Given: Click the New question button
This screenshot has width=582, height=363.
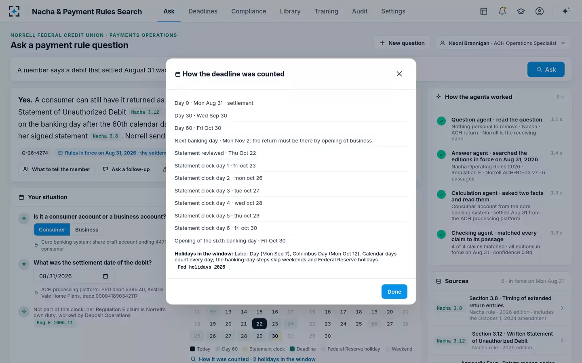Looking at the screenshot, I should coord(402,43).
